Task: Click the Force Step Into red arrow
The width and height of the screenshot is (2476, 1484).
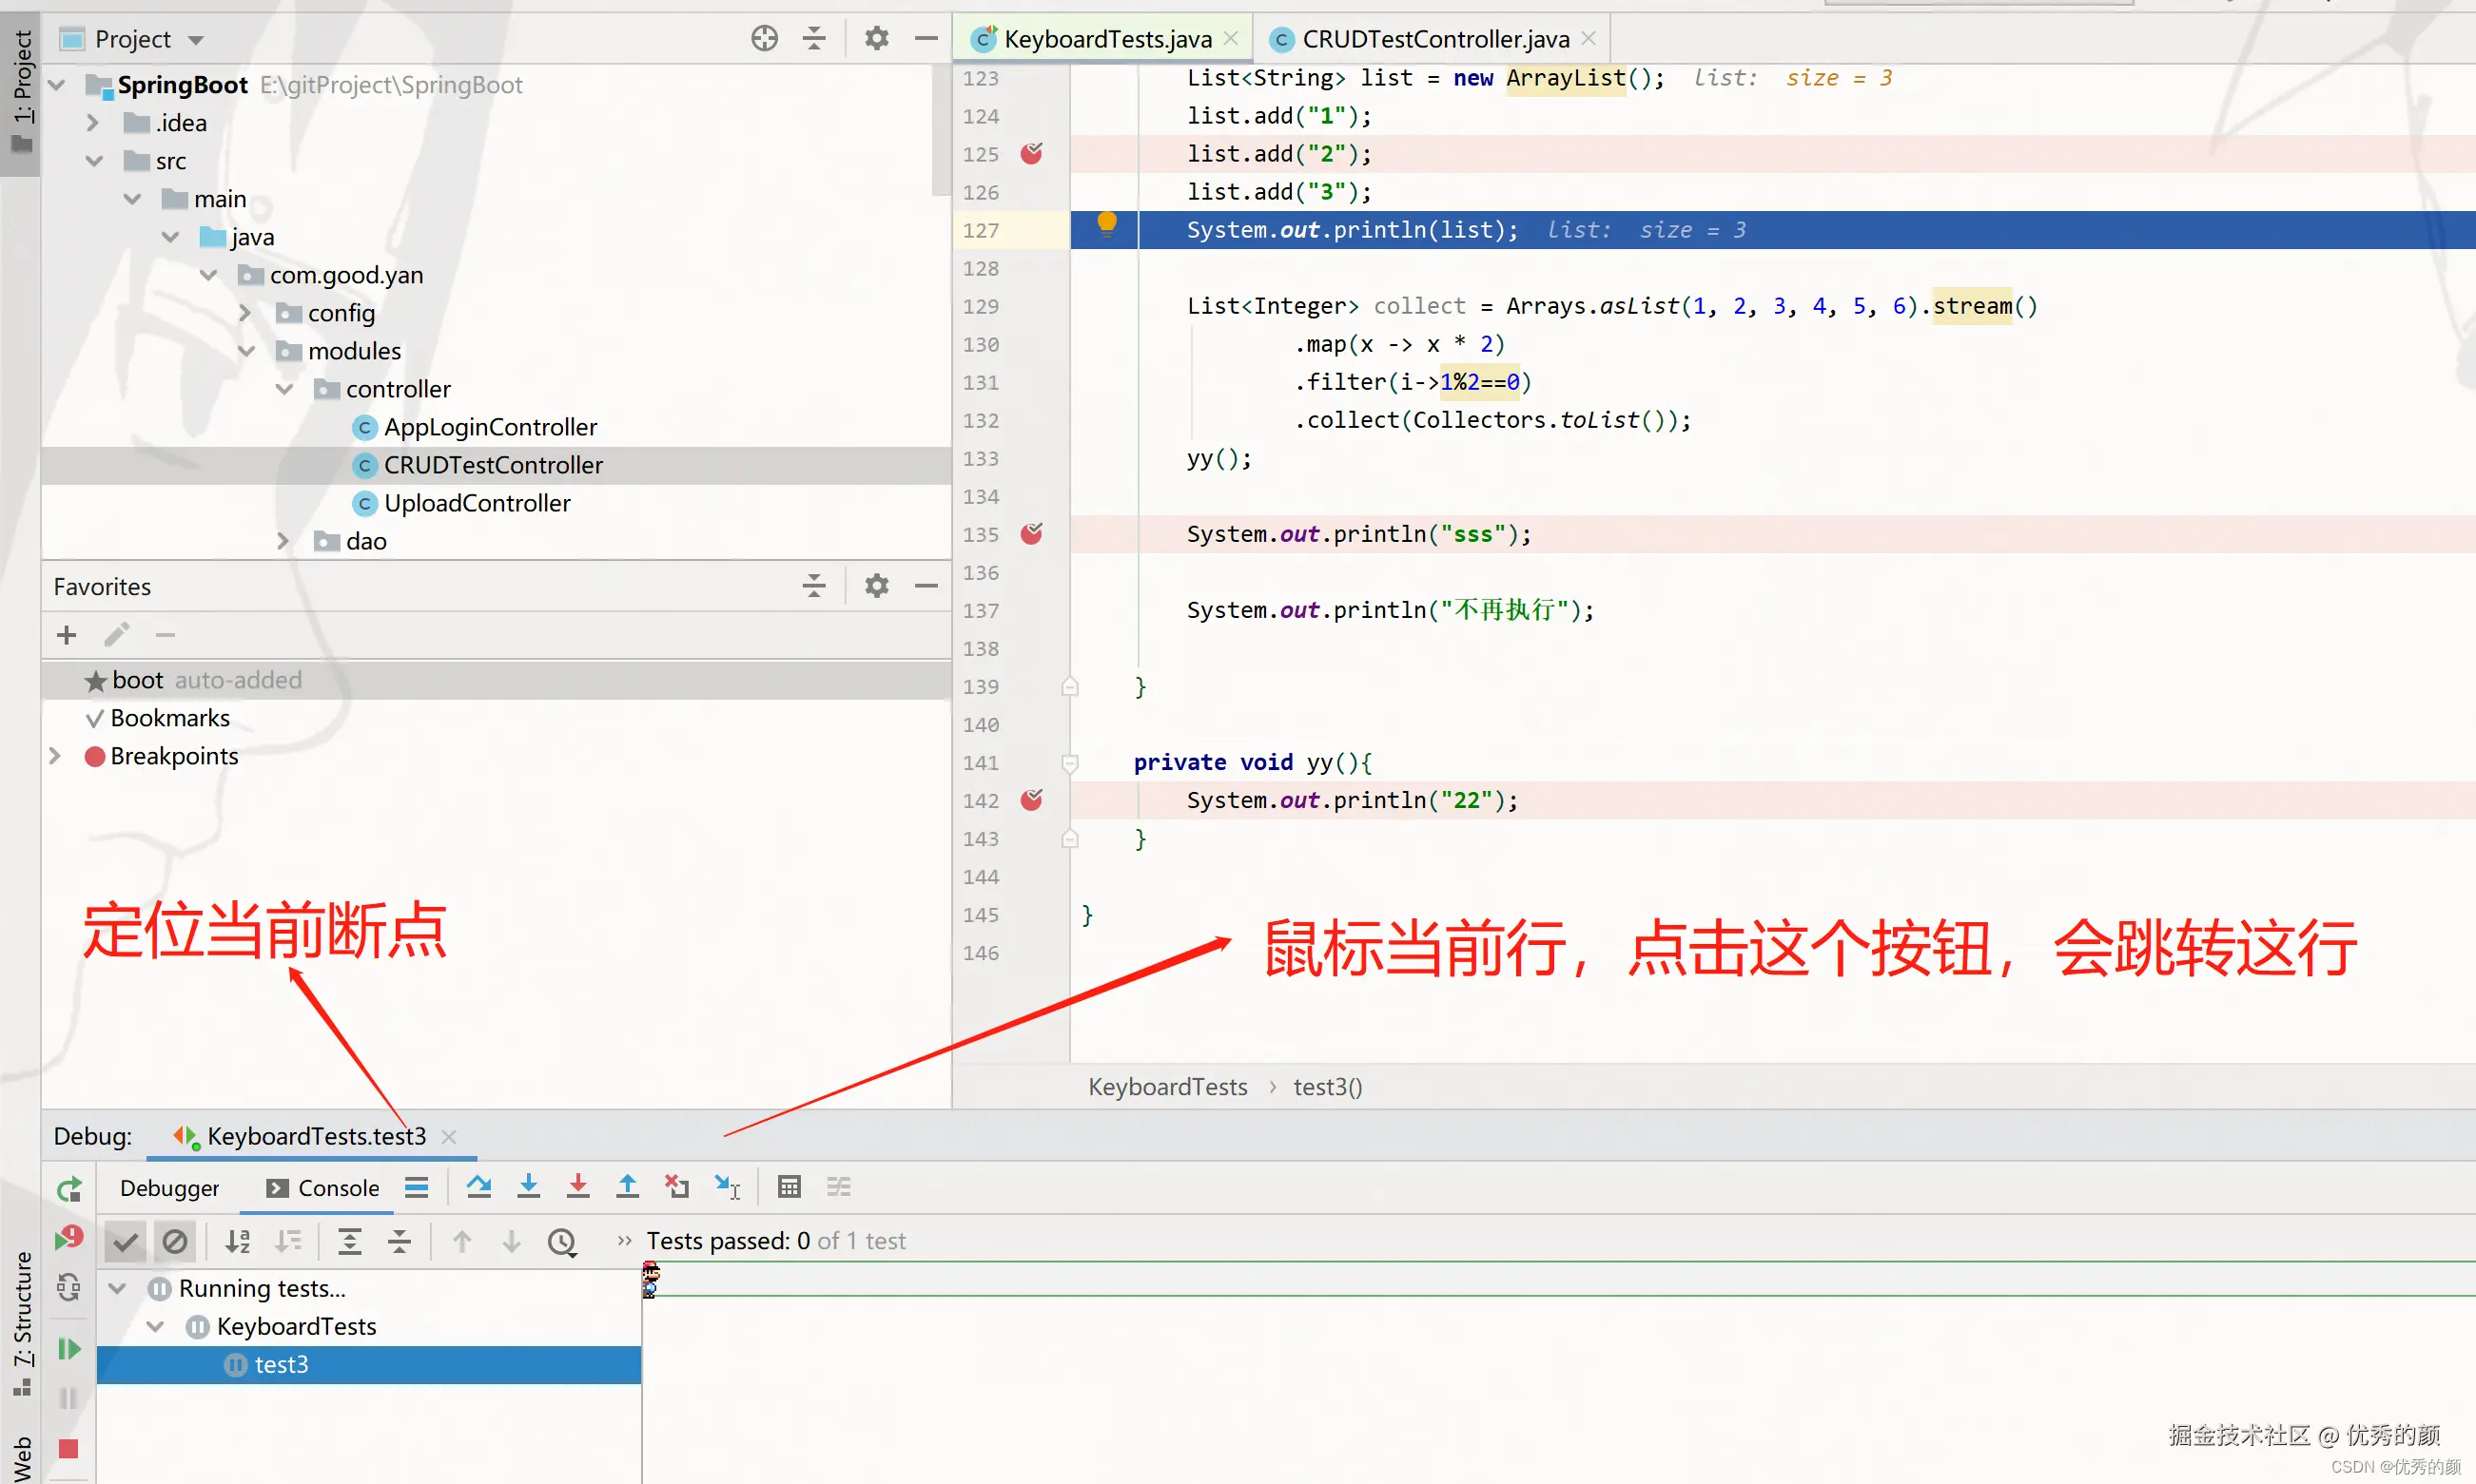Action: [x=577, y=1187]
